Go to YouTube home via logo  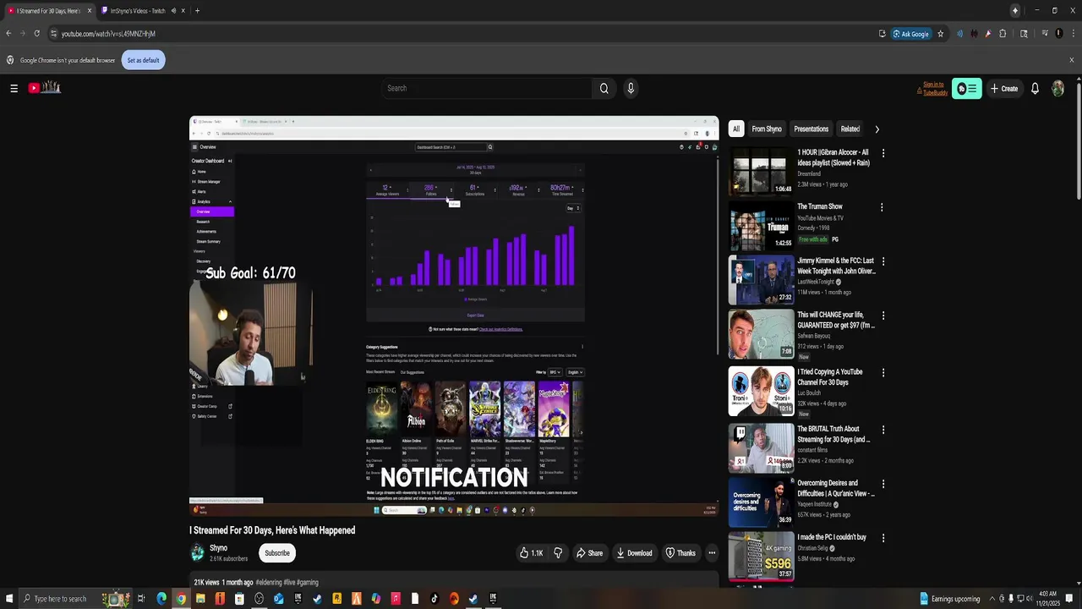44,87
